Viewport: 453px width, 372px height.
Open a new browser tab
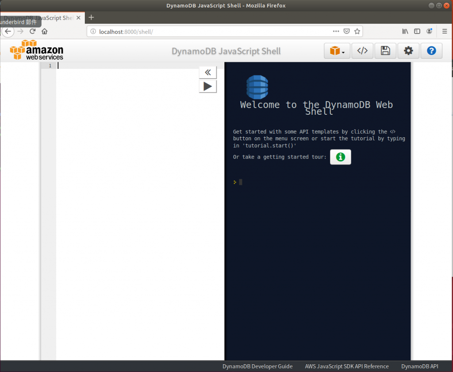91,18
